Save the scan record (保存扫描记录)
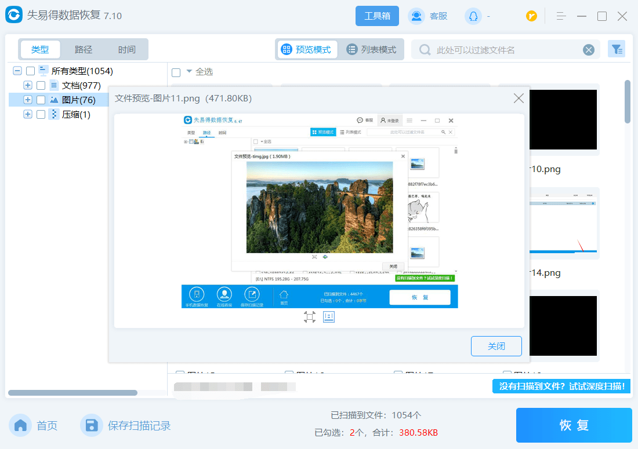Screen dimensions: 638x449 (x=126, y=426)
